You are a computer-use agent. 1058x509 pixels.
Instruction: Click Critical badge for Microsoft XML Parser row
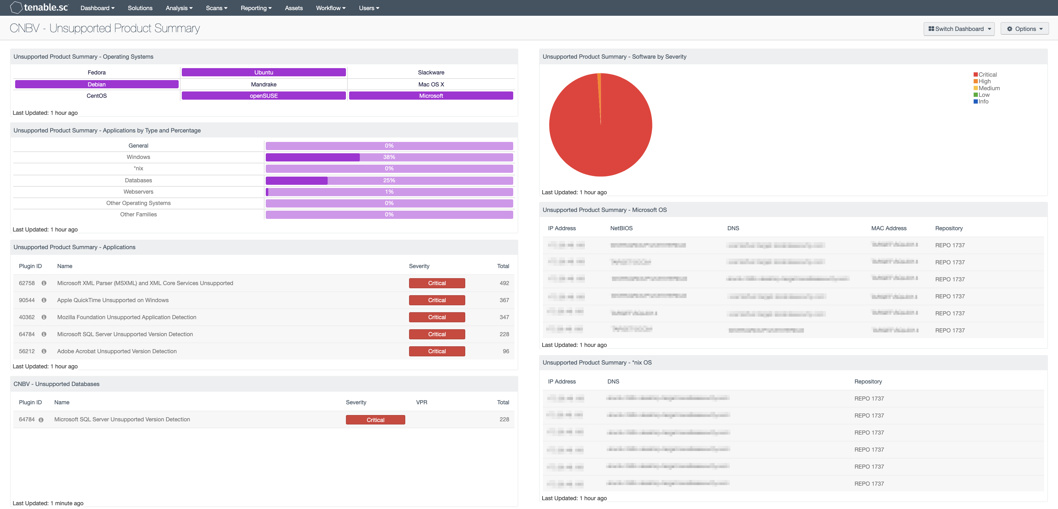437,283
